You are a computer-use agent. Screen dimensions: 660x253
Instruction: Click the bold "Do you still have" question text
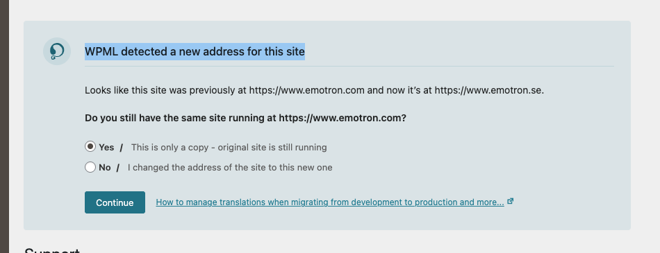pyautogui.click(x=245, y=118)
